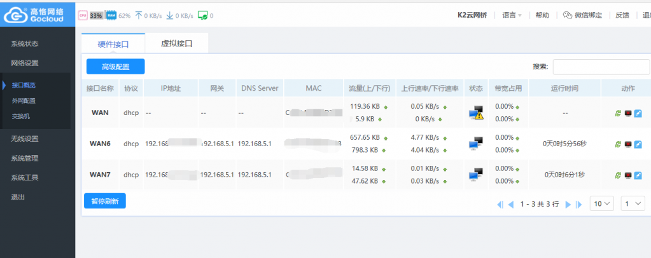
Task: Click the 0天0时5分56秒 uptime cell
Action: 564,144
